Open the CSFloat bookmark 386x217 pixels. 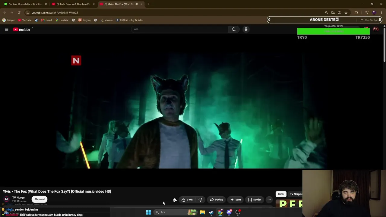(x=130, y=20)
